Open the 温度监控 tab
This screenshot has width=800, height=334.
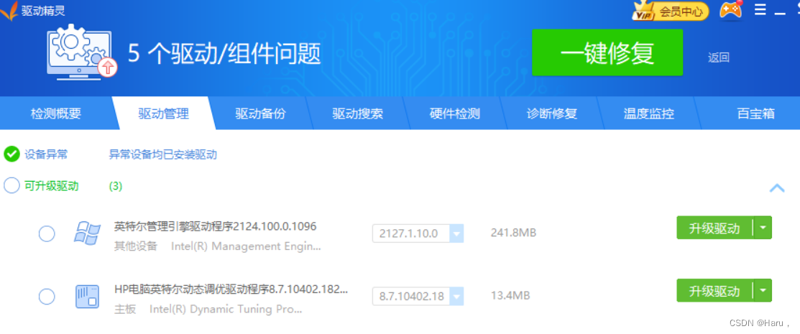pyautogui.click(x=648, y=113)
